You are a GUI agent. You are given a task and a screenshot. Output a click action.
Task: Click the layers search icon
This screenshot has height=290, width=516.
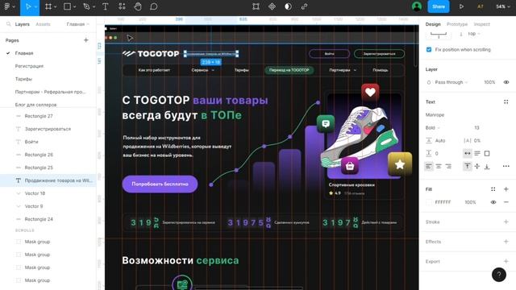pyautogui.click(x=9, y=24)
